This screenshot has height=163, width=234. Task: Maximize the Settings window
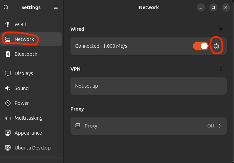213,7
